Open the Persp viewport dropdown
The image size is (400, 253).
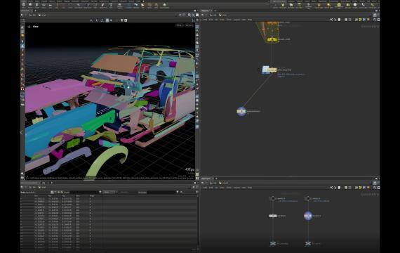click(x=180, y=25)
